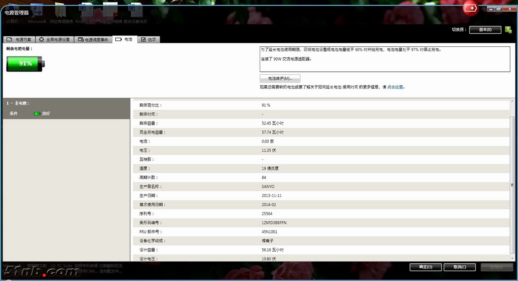Click the green 91% battery gauge image

pos(25,64)
